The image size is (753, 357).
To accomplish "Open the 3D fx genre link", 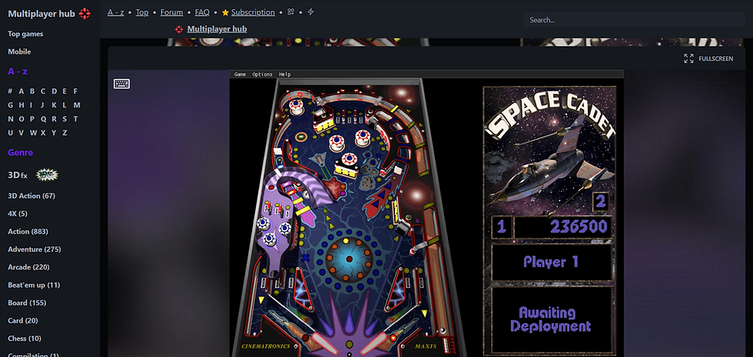I will click(x=18, y=176).
